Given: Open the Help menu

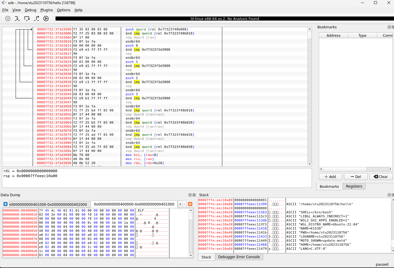Looking at the screenshot, I should (x=79, y=10).
